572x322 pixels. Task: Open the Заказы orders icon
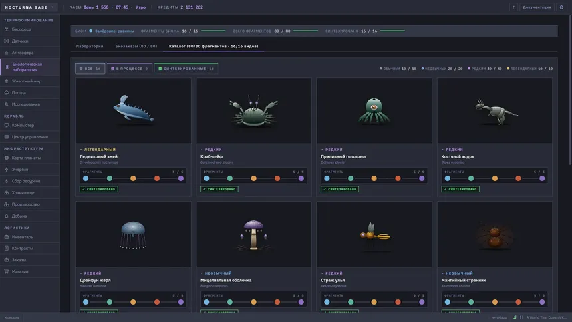[x=7, y=260]
